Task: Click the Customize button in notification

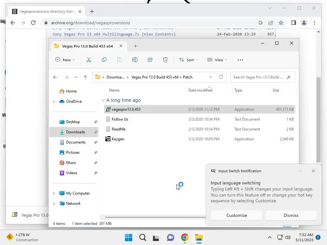Action: click(237, 215)
